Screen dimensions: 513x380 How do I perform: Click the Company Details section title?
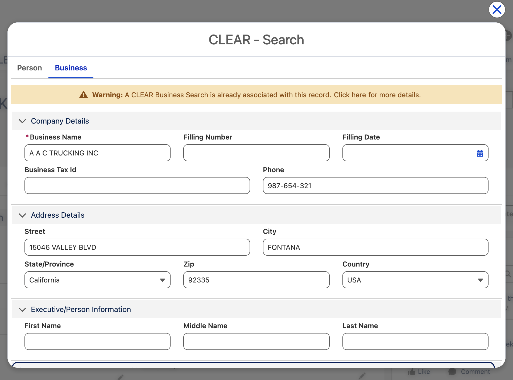(60, 121)
